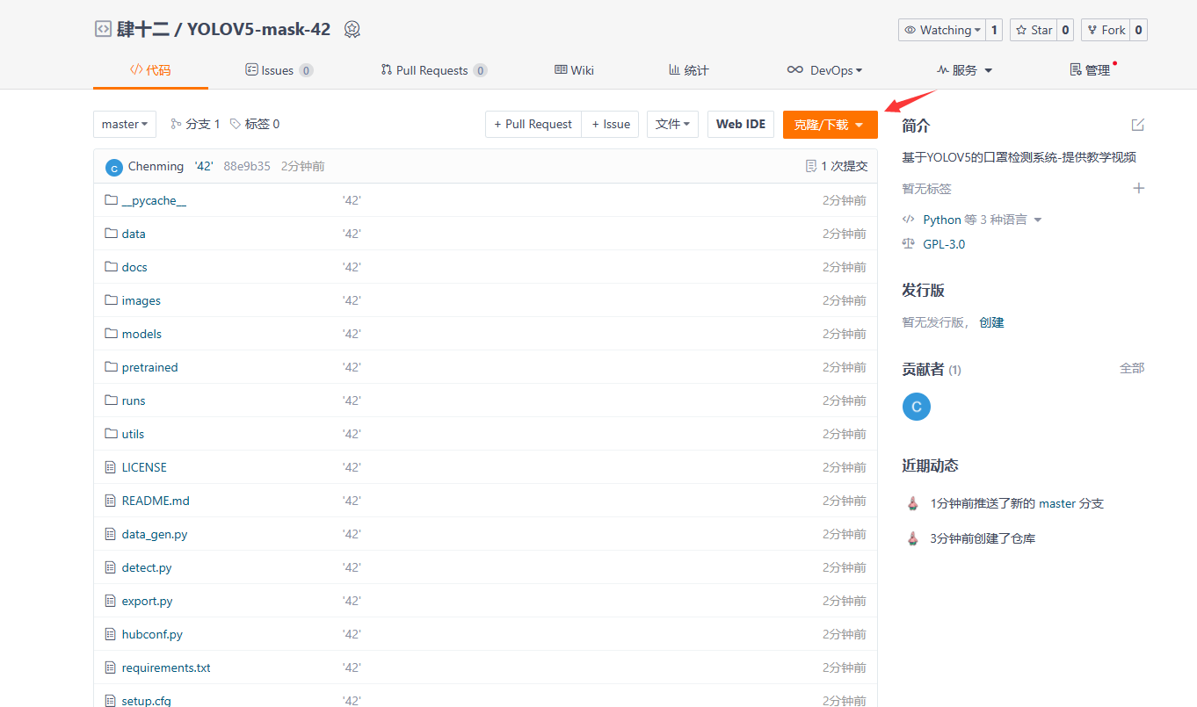The height and width of the screenshot is (707, 1197).
Task: Open the Pull Requests tab
Action: click(x=434, y=70)
